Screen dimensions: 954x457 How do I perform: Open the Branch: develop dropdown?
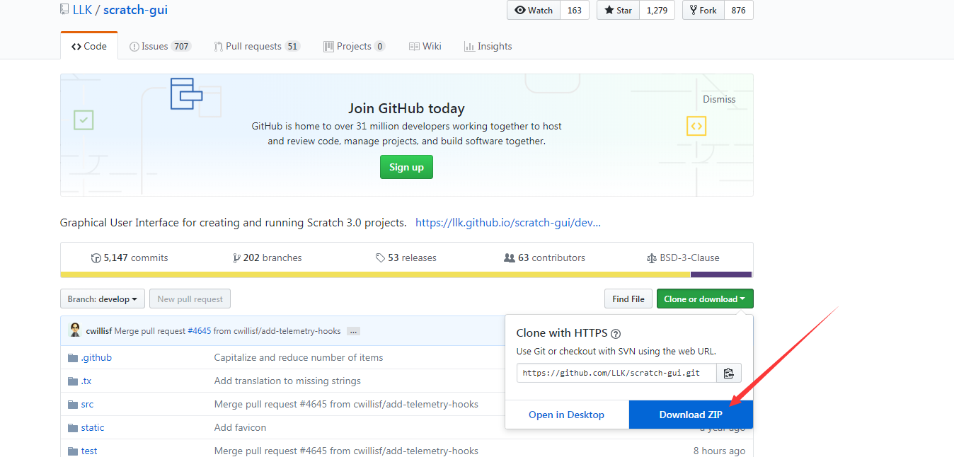pyautogui.click(x=103, y=299)
